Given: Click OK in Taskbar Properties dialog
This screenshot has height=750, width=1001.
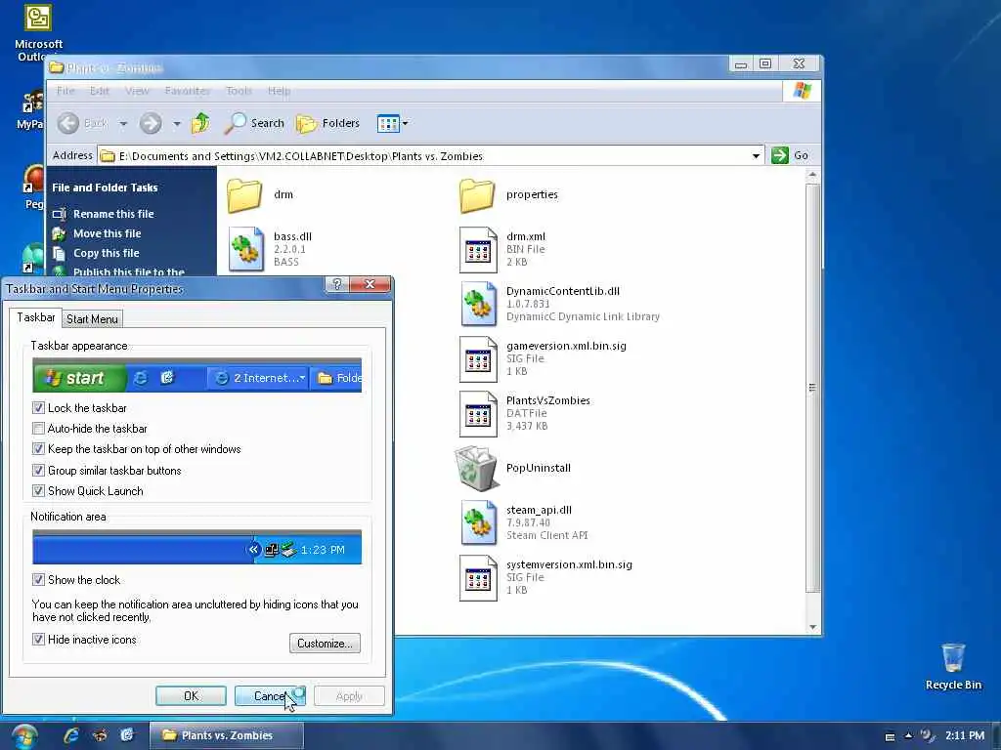Looking at the screenshot, I should pyautogui.click(x=191, y=695).
